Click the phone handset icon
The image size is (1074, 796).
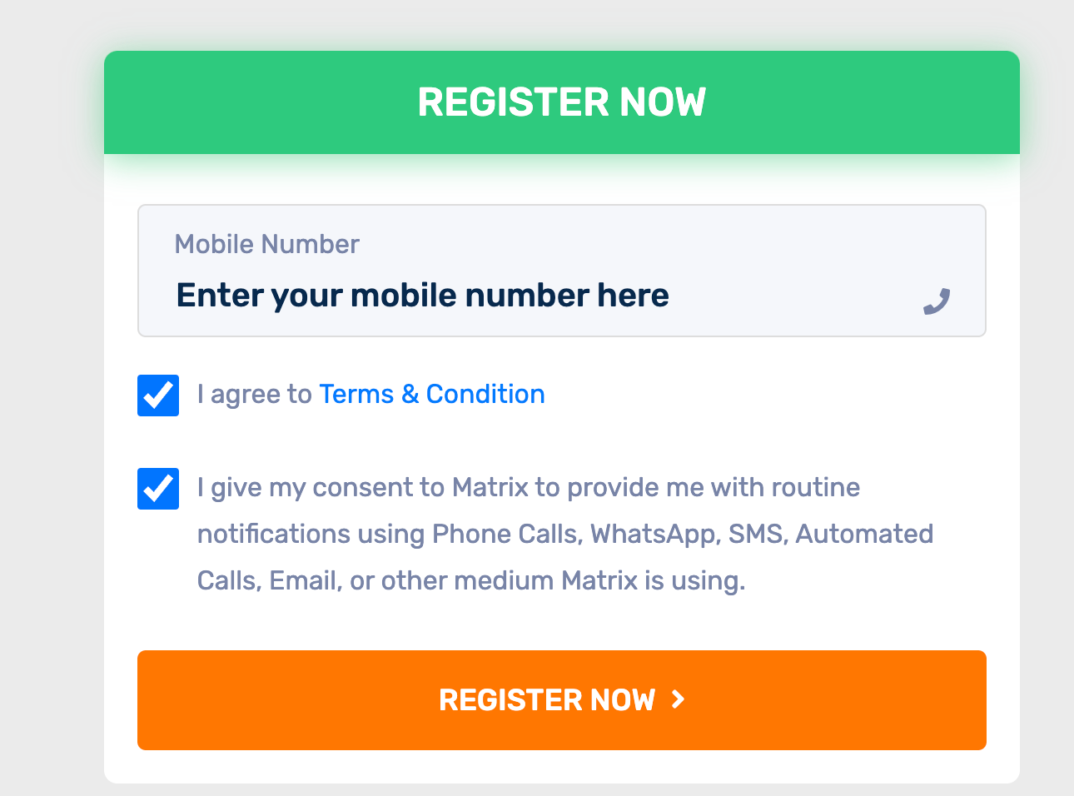(937, 301)
